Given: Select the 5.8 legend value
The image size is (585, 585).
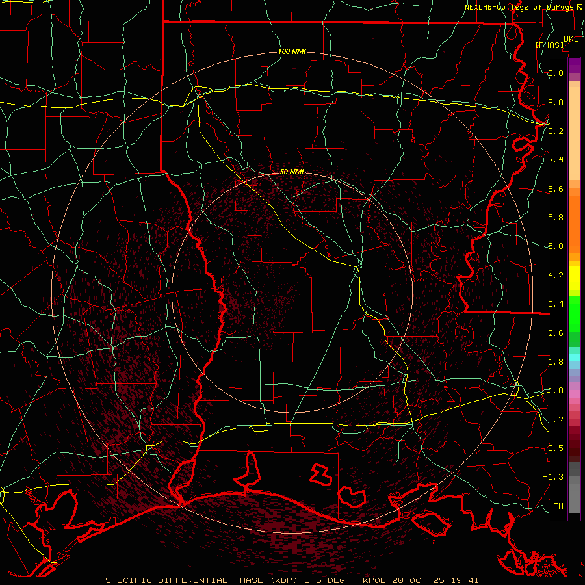Looking at the screenshot, I should click(x=556, y=218).
